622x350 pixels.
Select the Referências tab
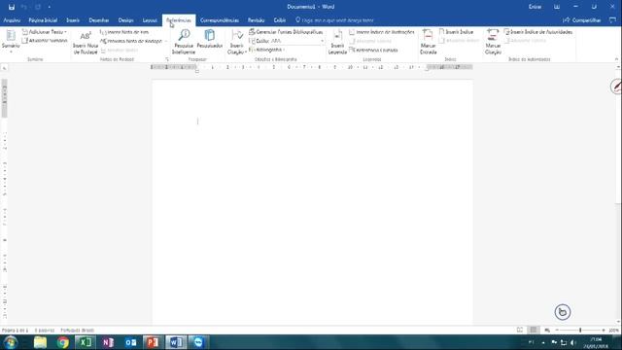[179, 20]
